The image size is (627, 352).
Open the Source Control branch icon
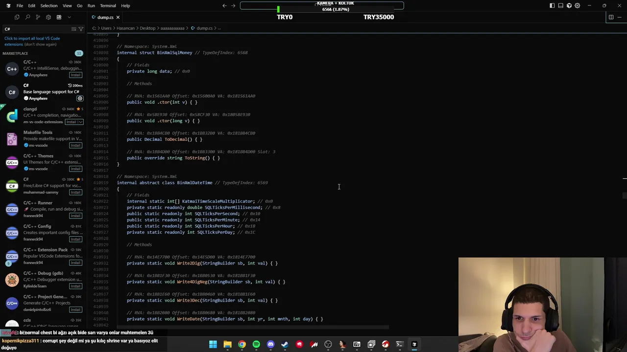(x=38, y=17)
